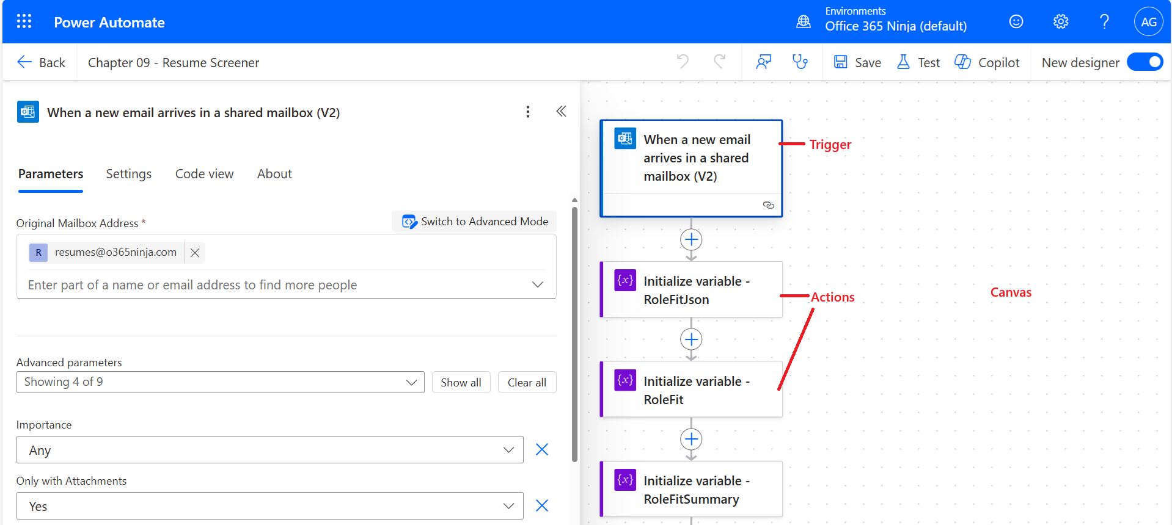This screenshot has width=1172, height=525.
Task: Select Initialize variable - RoleFitJson action
Action: 691,289
